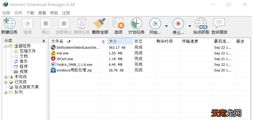
Task: Open 选项 settings checklist icon
Action: 119,24
